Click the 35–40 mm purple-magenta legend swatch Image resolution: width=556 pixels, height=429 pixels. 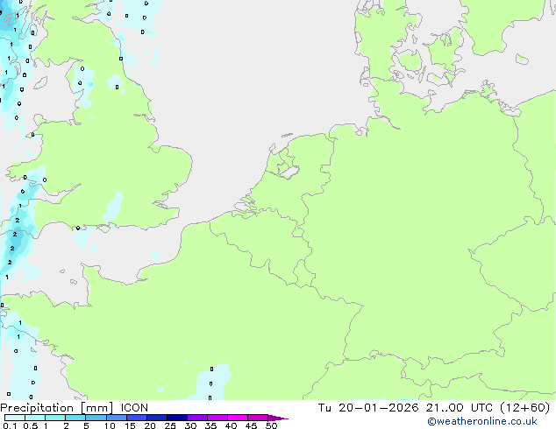pos(217,418)
